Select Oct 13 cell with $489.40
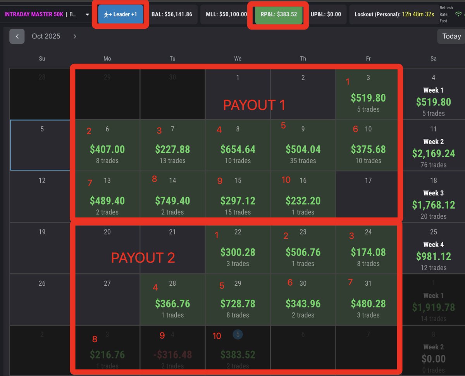This screenshot has width=465, height=376. [x=107, y=197]
